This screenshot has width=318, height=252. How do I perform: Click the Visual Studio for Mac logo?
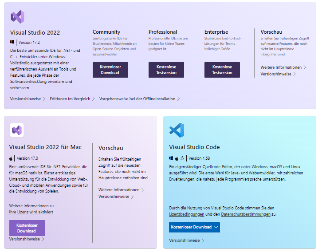tap(17, 130)
